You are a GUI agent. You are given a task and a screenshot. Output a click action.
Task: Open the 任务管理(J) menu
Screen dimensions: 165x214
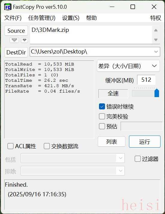tap(42, 18)
